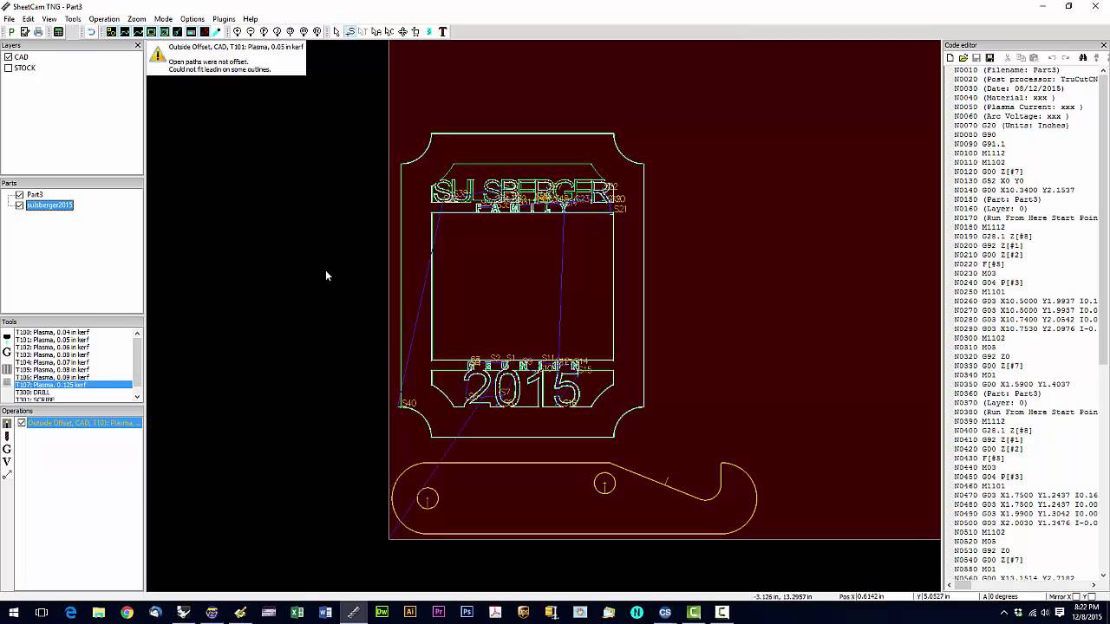Screen dimensions: 1110x624
Task: Toggle the Outside Offset operation checkbox
Action: tap(22, 423)
